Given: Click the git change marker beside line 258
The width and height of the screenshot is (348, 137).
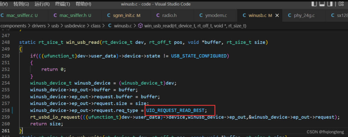Looking at the screenshot, I should pyautogui.click(x=12, y=110).
